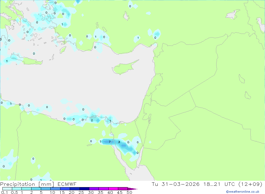Click the '50' legend scale label
265x194 pixels.
click(130, 192)
